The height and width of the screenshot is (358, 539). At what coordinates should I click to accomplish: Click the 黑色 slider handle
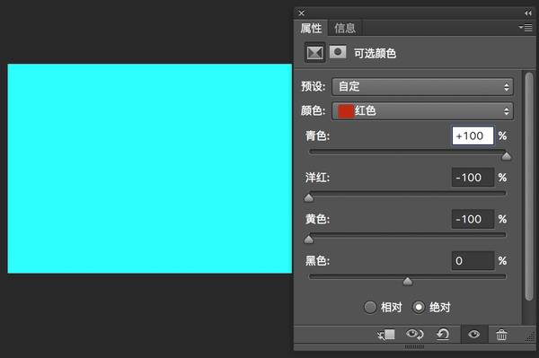(x=408, y=282)
